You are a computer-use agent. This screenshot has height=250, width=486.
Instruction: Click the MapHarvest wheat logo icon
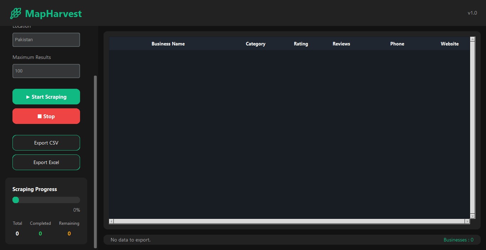pos(16,14)
